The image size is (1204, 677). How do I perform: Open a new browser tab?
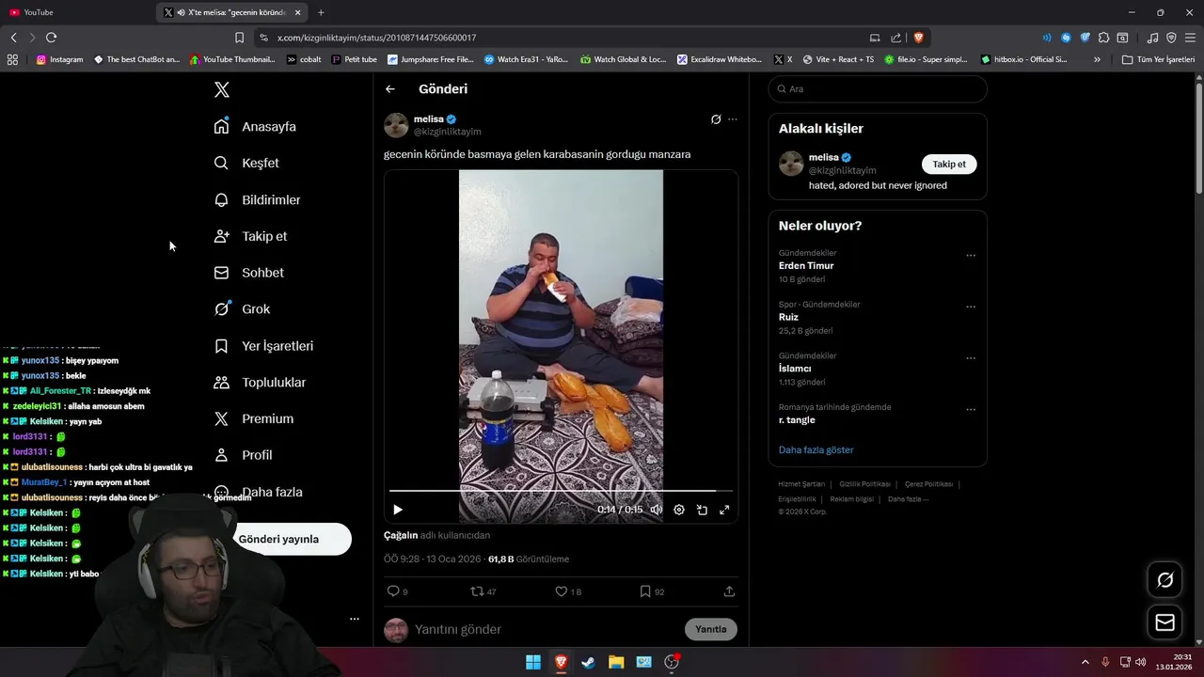[x=321, y=12]
